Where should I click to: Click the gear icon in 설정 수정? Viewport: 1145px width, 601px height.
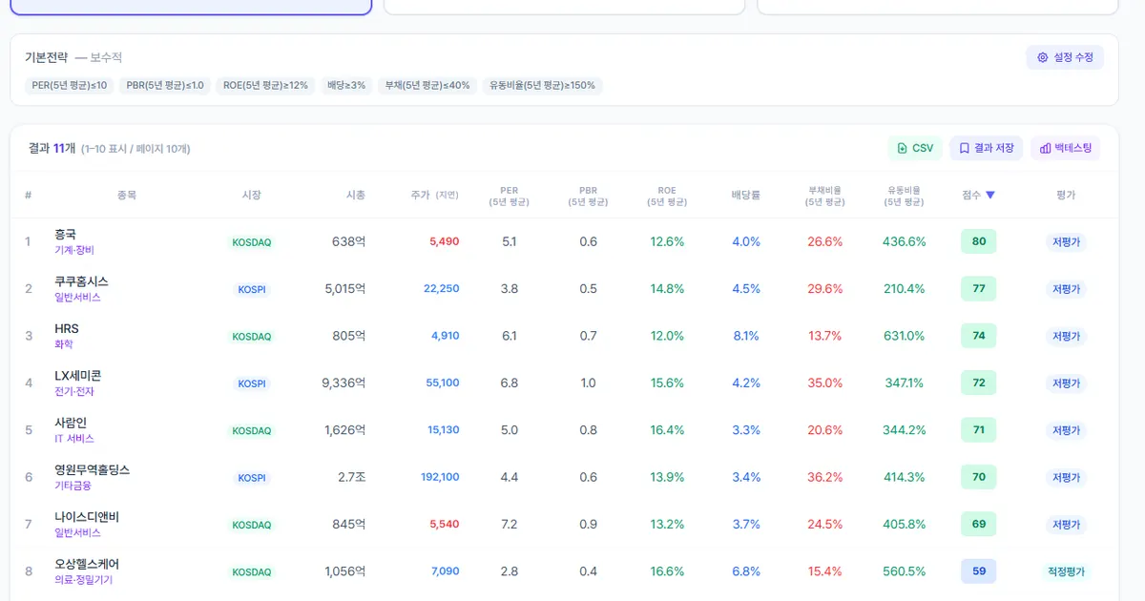[1043, 57]
